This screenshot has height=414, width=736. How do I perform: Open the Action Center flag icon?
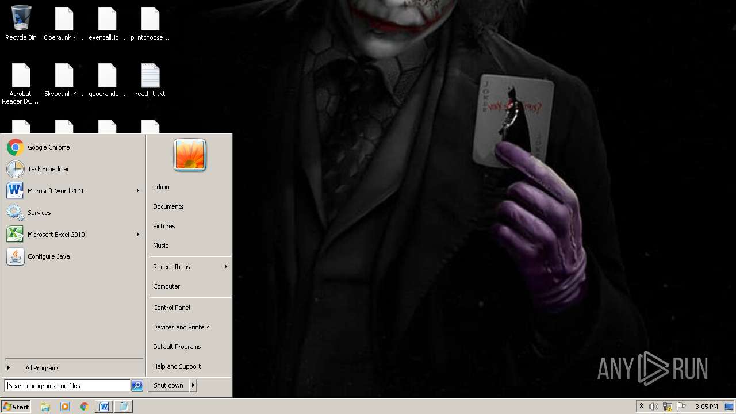tap(681, 407)
